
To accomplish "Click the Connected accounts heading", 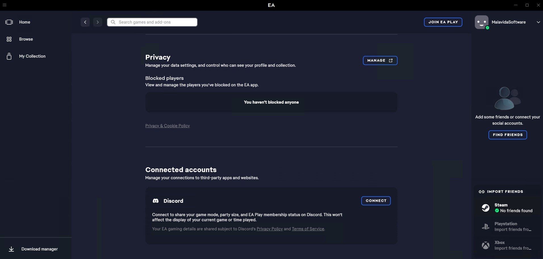I will tap(181, 170).
